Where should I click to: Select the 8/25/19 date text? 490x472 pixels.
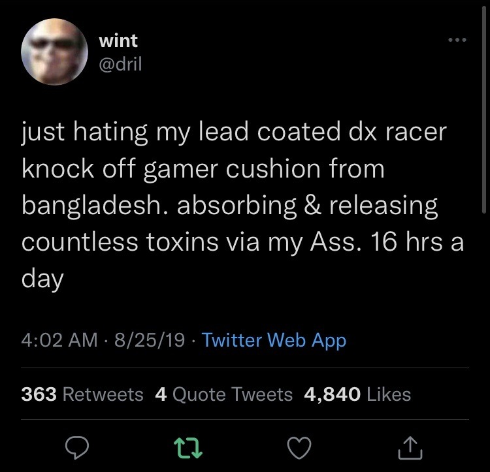click(150, 340)
